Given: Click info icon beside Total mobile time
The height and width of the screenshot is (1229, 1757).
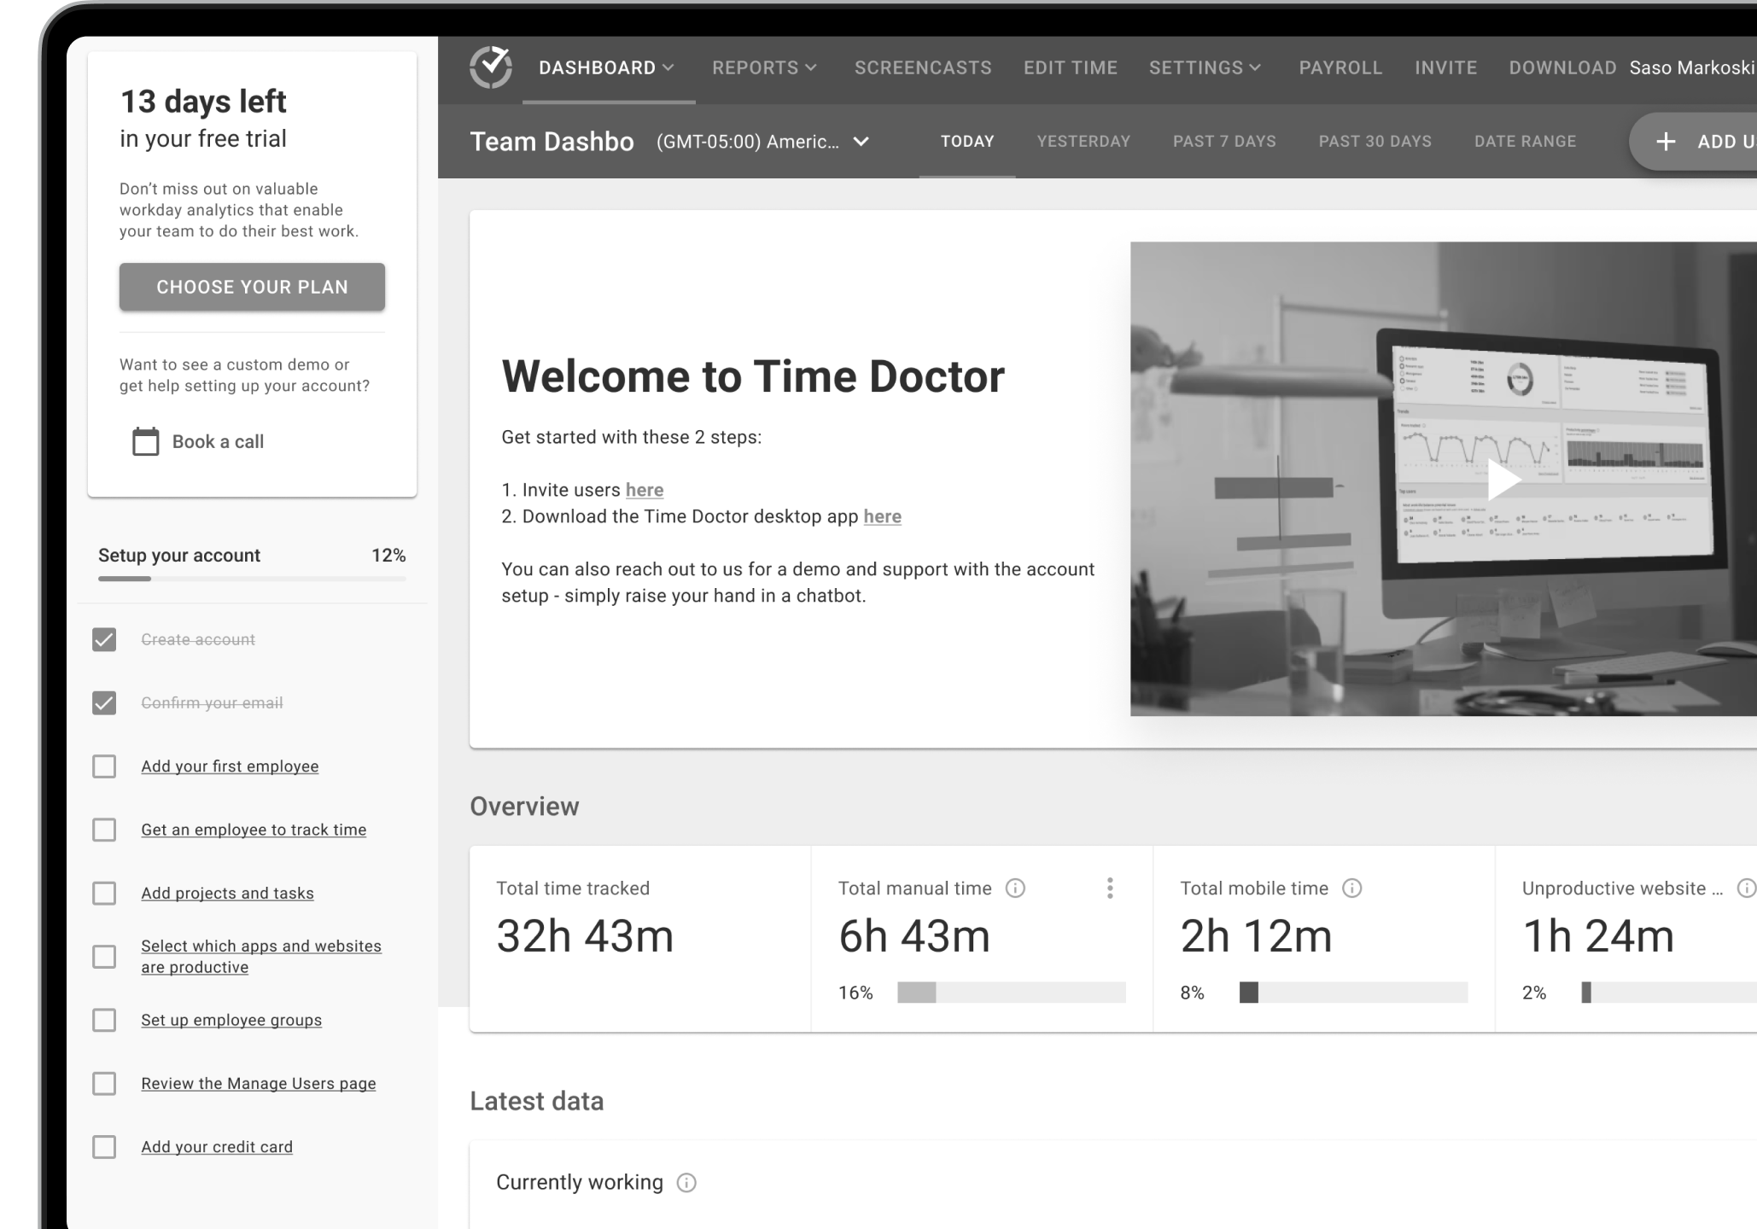Looking at the screenshot, I should (1352, 888).
